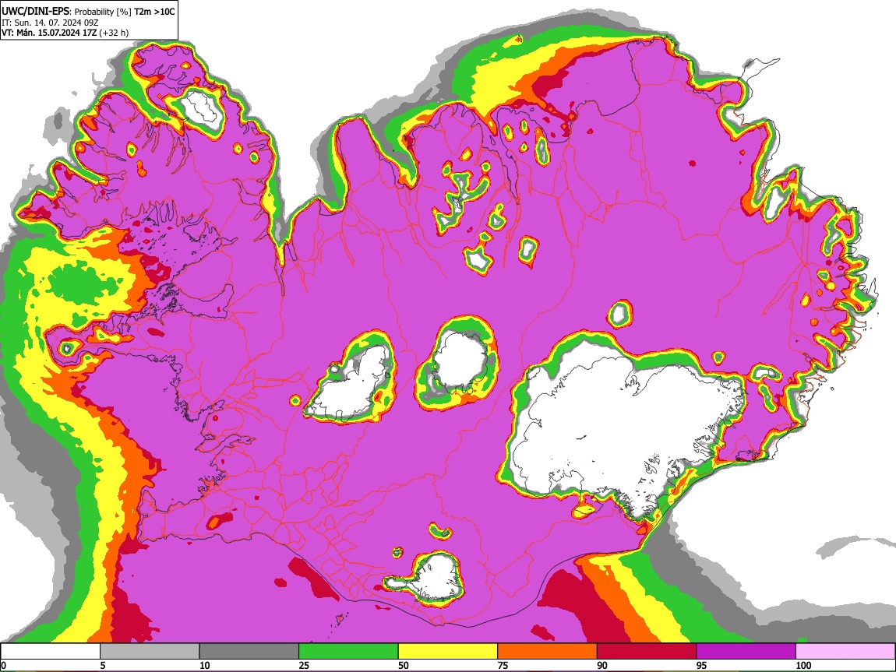Click the legend label '50'
The width and height of the screenshot is (896, 672).
pyautogui.click(x=404, y=665)
